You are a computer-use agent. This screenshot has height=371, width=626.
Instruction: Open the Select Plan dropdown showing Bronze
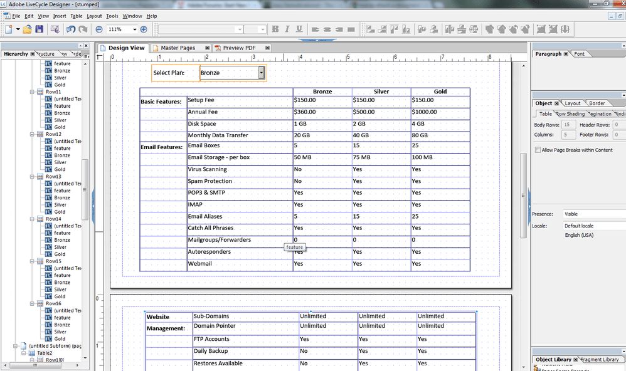tap(262, 73)
